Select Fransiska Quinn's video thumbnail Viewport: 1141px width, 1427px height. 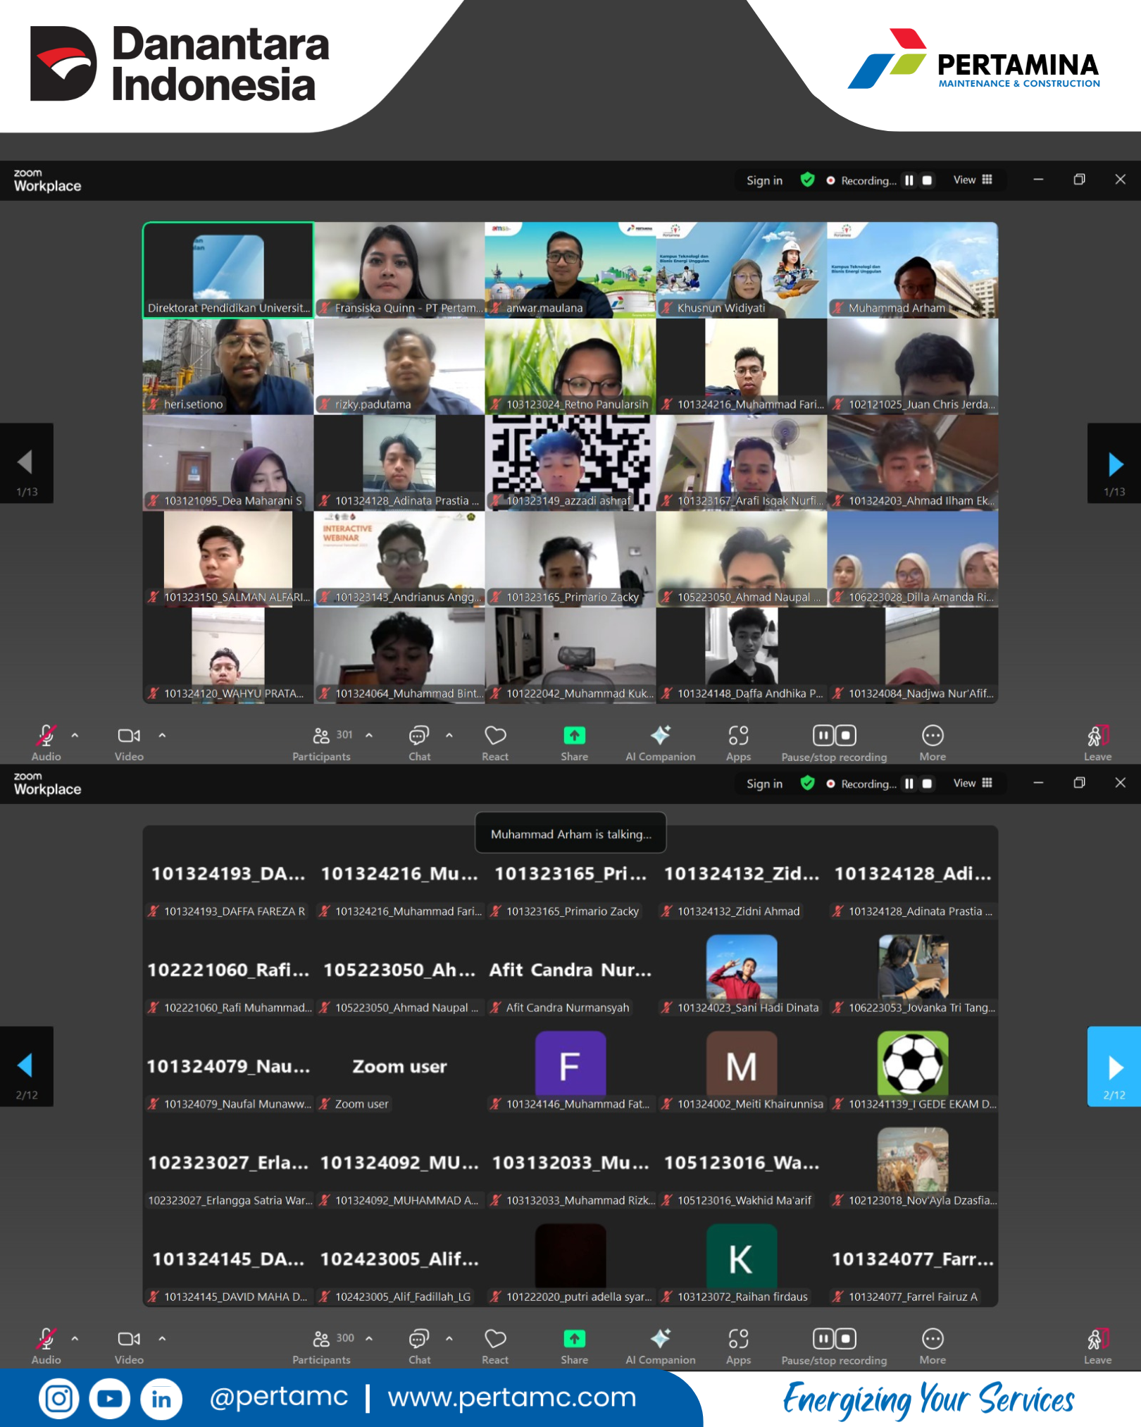(399, 269)
